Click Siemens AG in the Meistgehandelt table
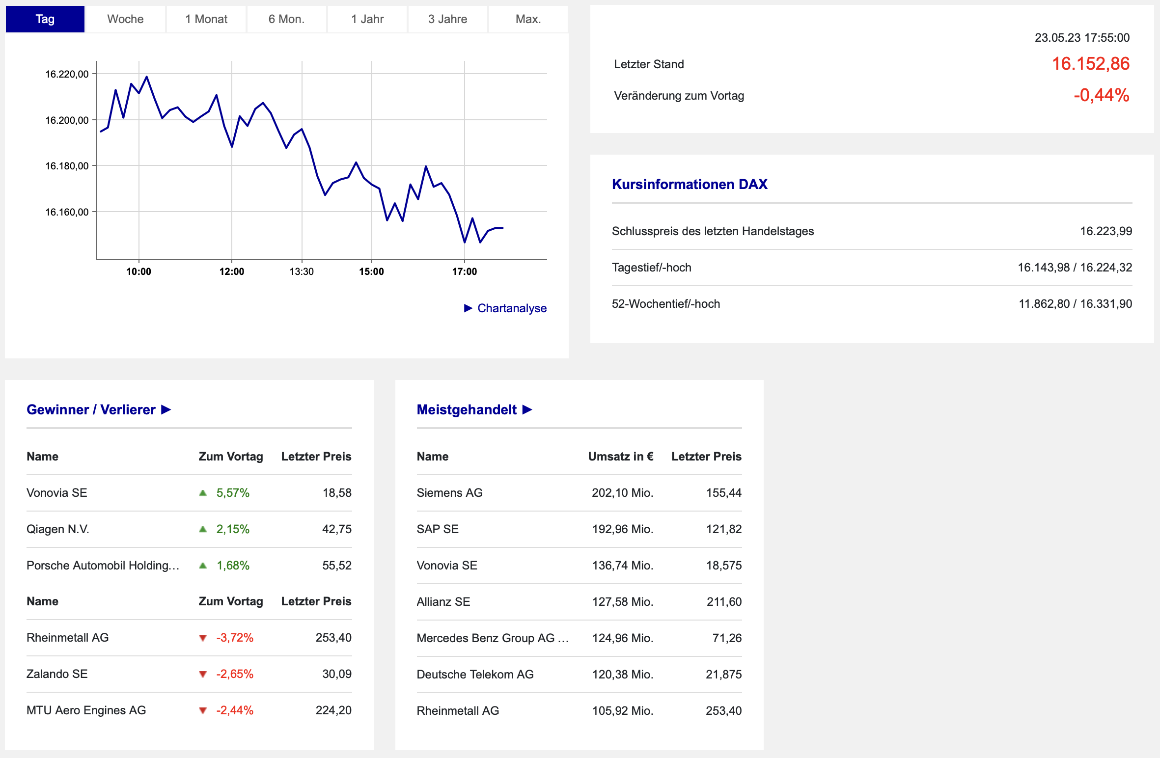 coord(449,493)
